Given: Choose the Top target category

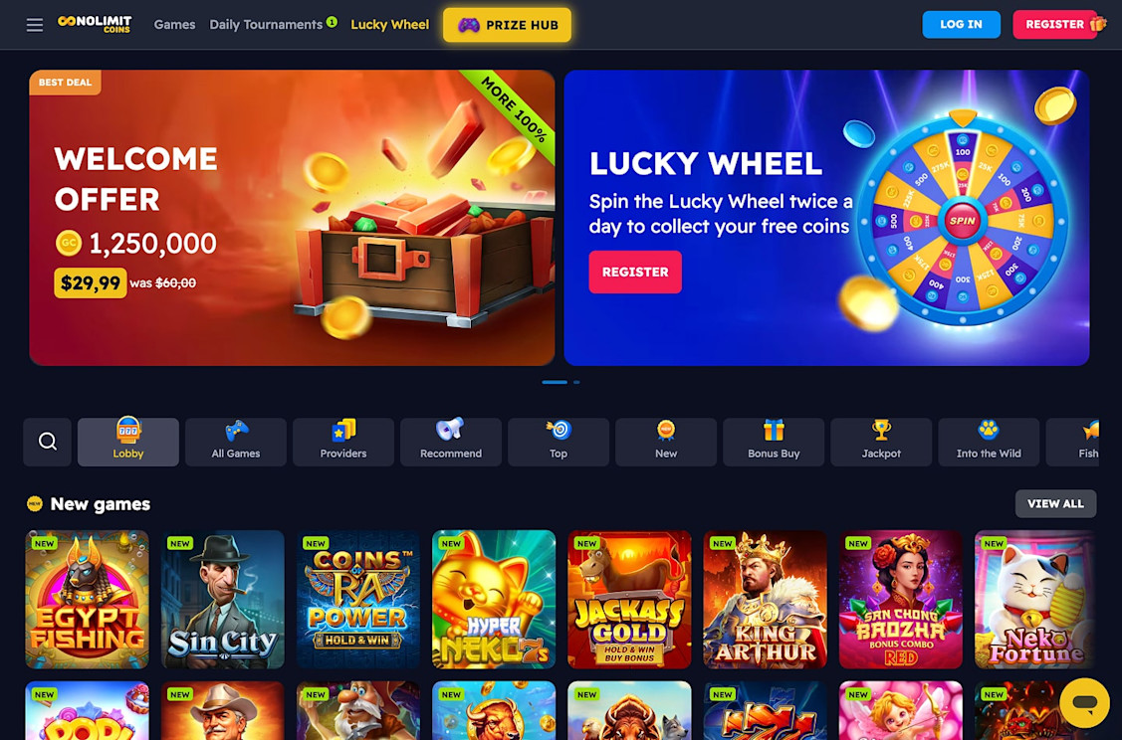Looking at the screenshot, I should (x=559, y=442).
